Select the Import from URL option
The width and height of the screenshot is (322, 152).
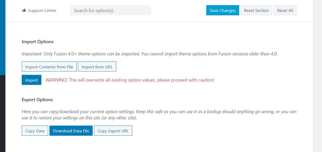click(97, 67)
